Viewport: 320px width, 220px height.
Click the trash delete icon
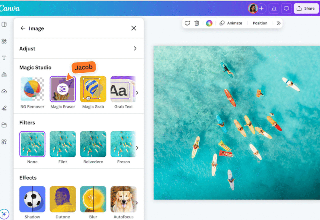197,23
